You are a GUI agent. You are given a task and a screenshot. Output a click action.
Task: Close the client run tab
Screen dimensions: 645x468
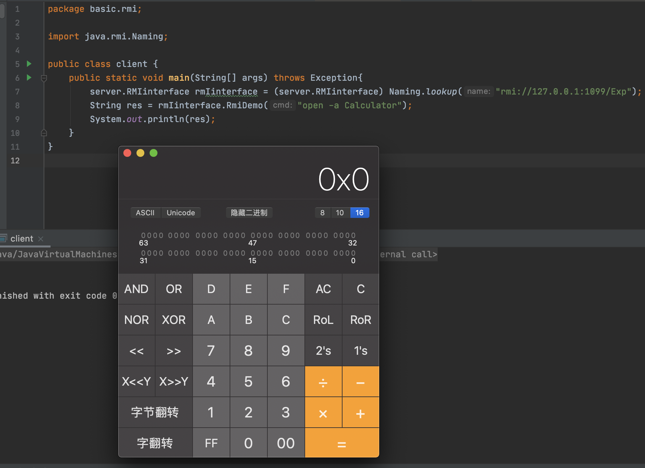pyautogui.click(x=41, y=239)
